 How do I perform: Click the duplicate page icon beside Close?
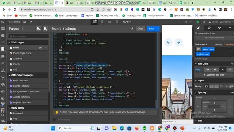coord(132,29)
